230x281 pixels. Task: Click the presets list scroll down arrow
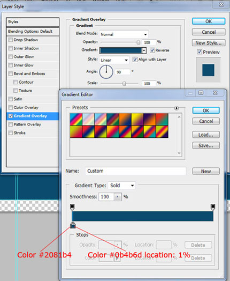click(x=179, y=153)
